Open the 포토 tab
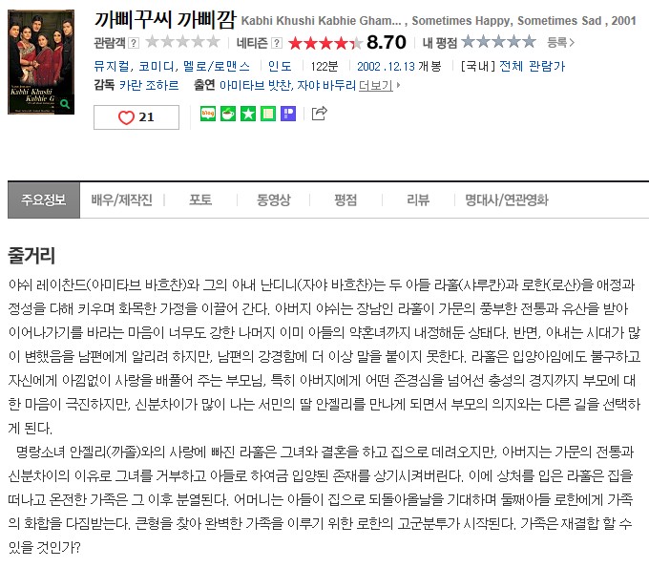 200,200
